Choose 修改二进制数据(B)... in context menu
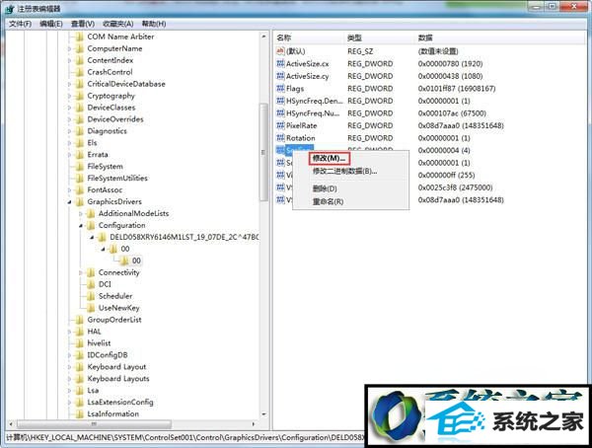 click(x=344, y=171)
